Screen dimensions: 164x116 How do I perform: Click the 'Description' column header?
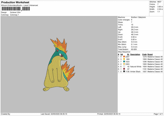click(135, 54)
